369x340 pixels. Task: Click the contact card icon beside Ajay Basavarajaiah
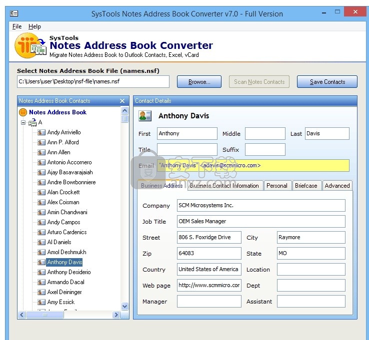click(41, 172)
